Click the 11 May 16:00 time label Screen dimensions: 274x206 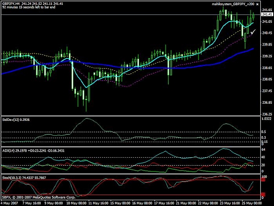[x=98, y=203]
